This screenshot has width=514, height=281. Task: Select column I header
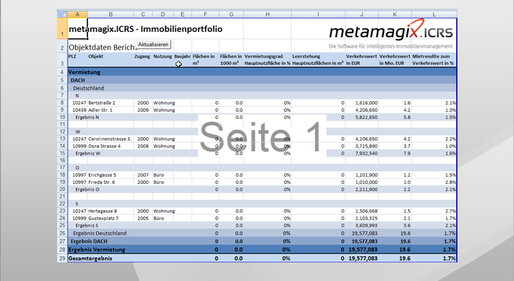[318, 14]
